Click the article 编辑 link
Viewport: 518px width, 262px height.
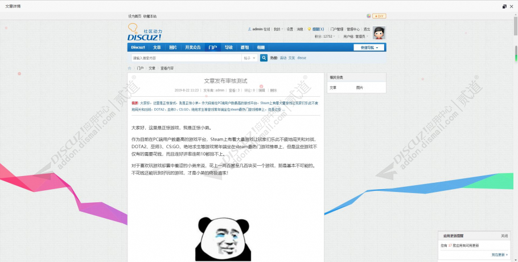262,90
